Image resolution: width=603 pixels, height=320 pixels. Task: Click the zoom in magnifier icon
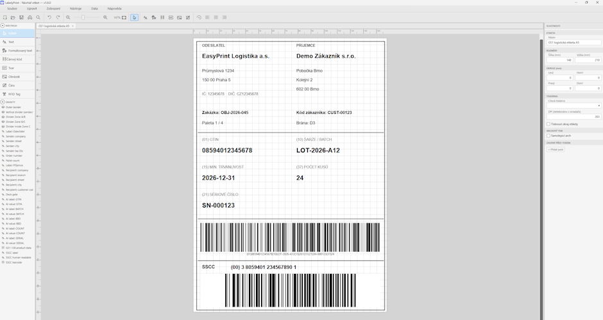[105, 17]
